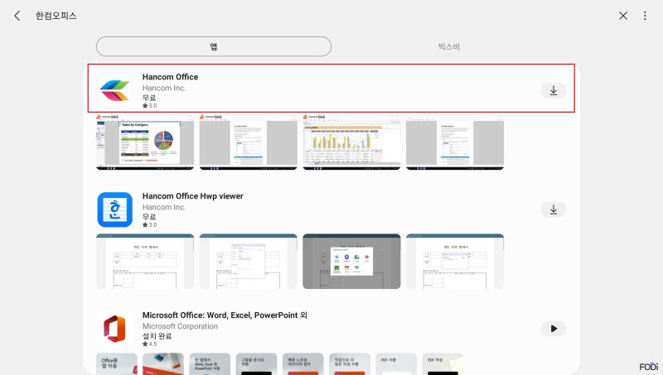The image size is (663, 375).
Task: Select the 앱 tab
Action: tap(214, 46)
